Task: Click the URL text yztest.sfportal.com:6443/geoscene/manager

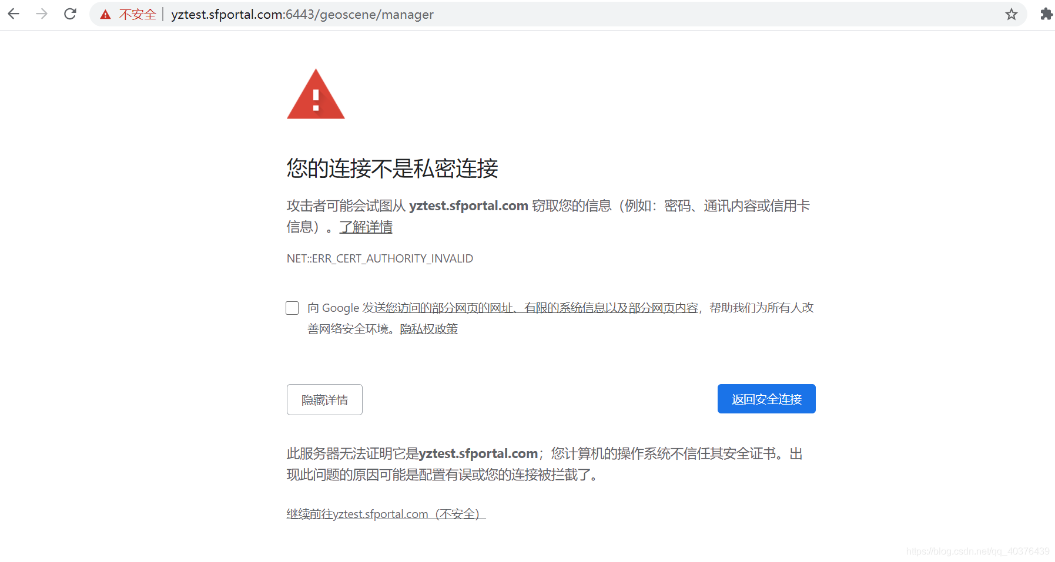Action: point(302,15)
